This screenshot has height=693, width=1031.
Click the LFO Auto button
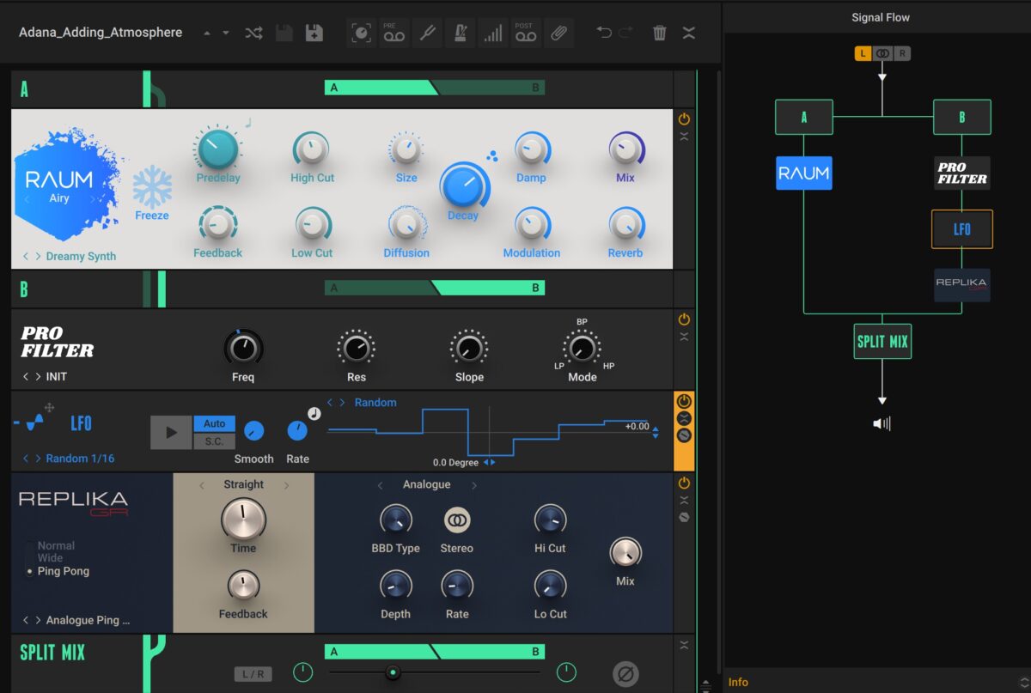click(x=215, y=423)
